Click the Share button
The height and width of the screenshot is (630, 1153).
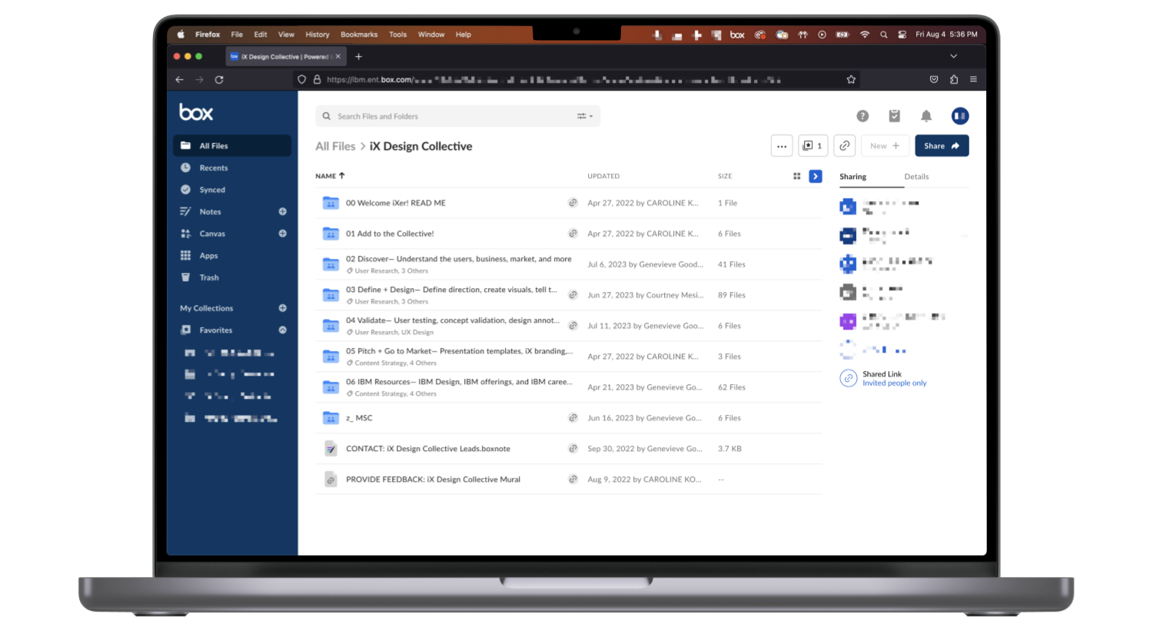(x=942, y=146)
